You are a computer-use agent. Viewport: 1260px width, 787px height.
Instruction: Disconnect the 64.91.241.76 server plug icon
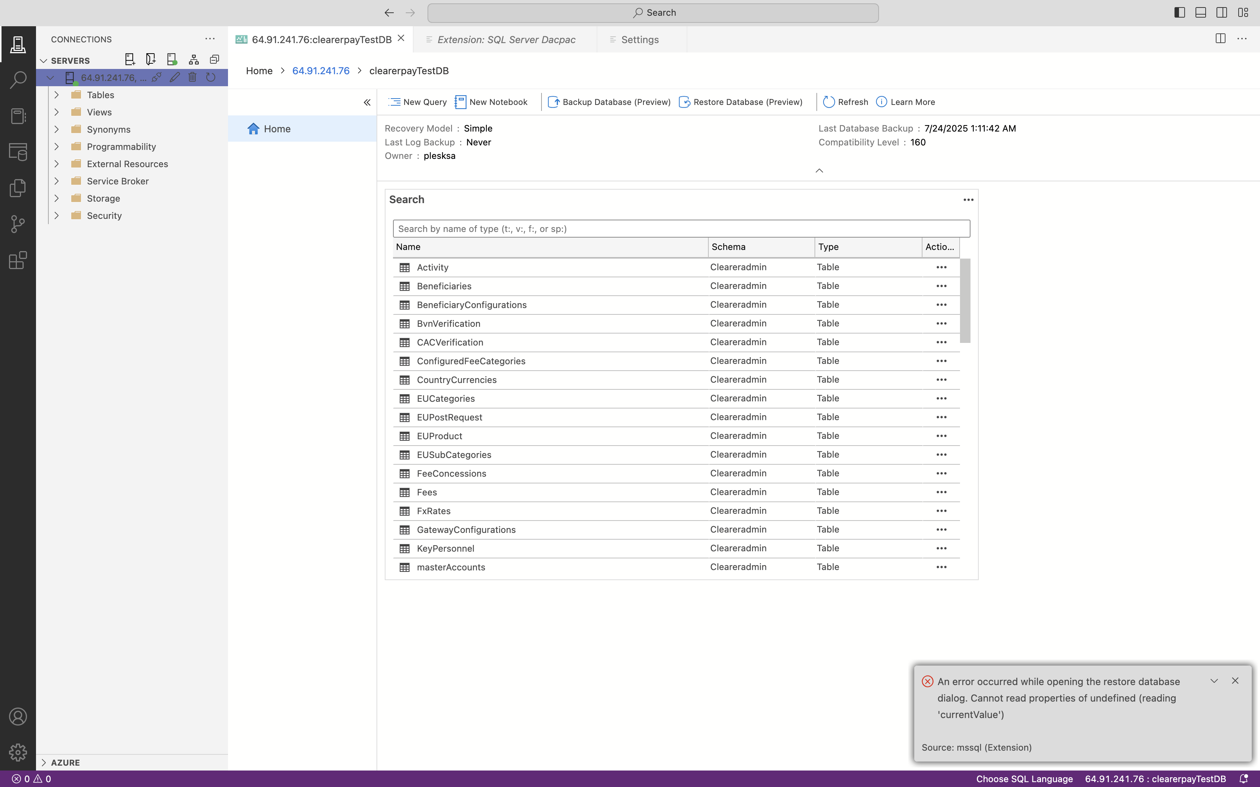tap(156, 78)
